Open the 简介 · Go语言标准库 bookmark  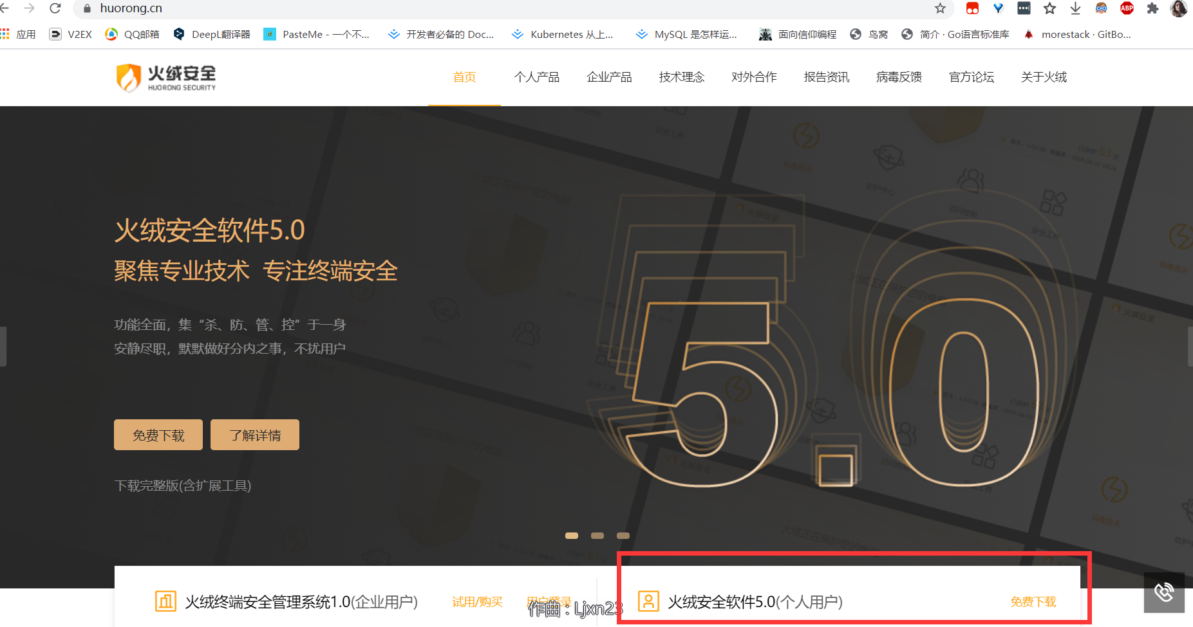coord(955,34)
